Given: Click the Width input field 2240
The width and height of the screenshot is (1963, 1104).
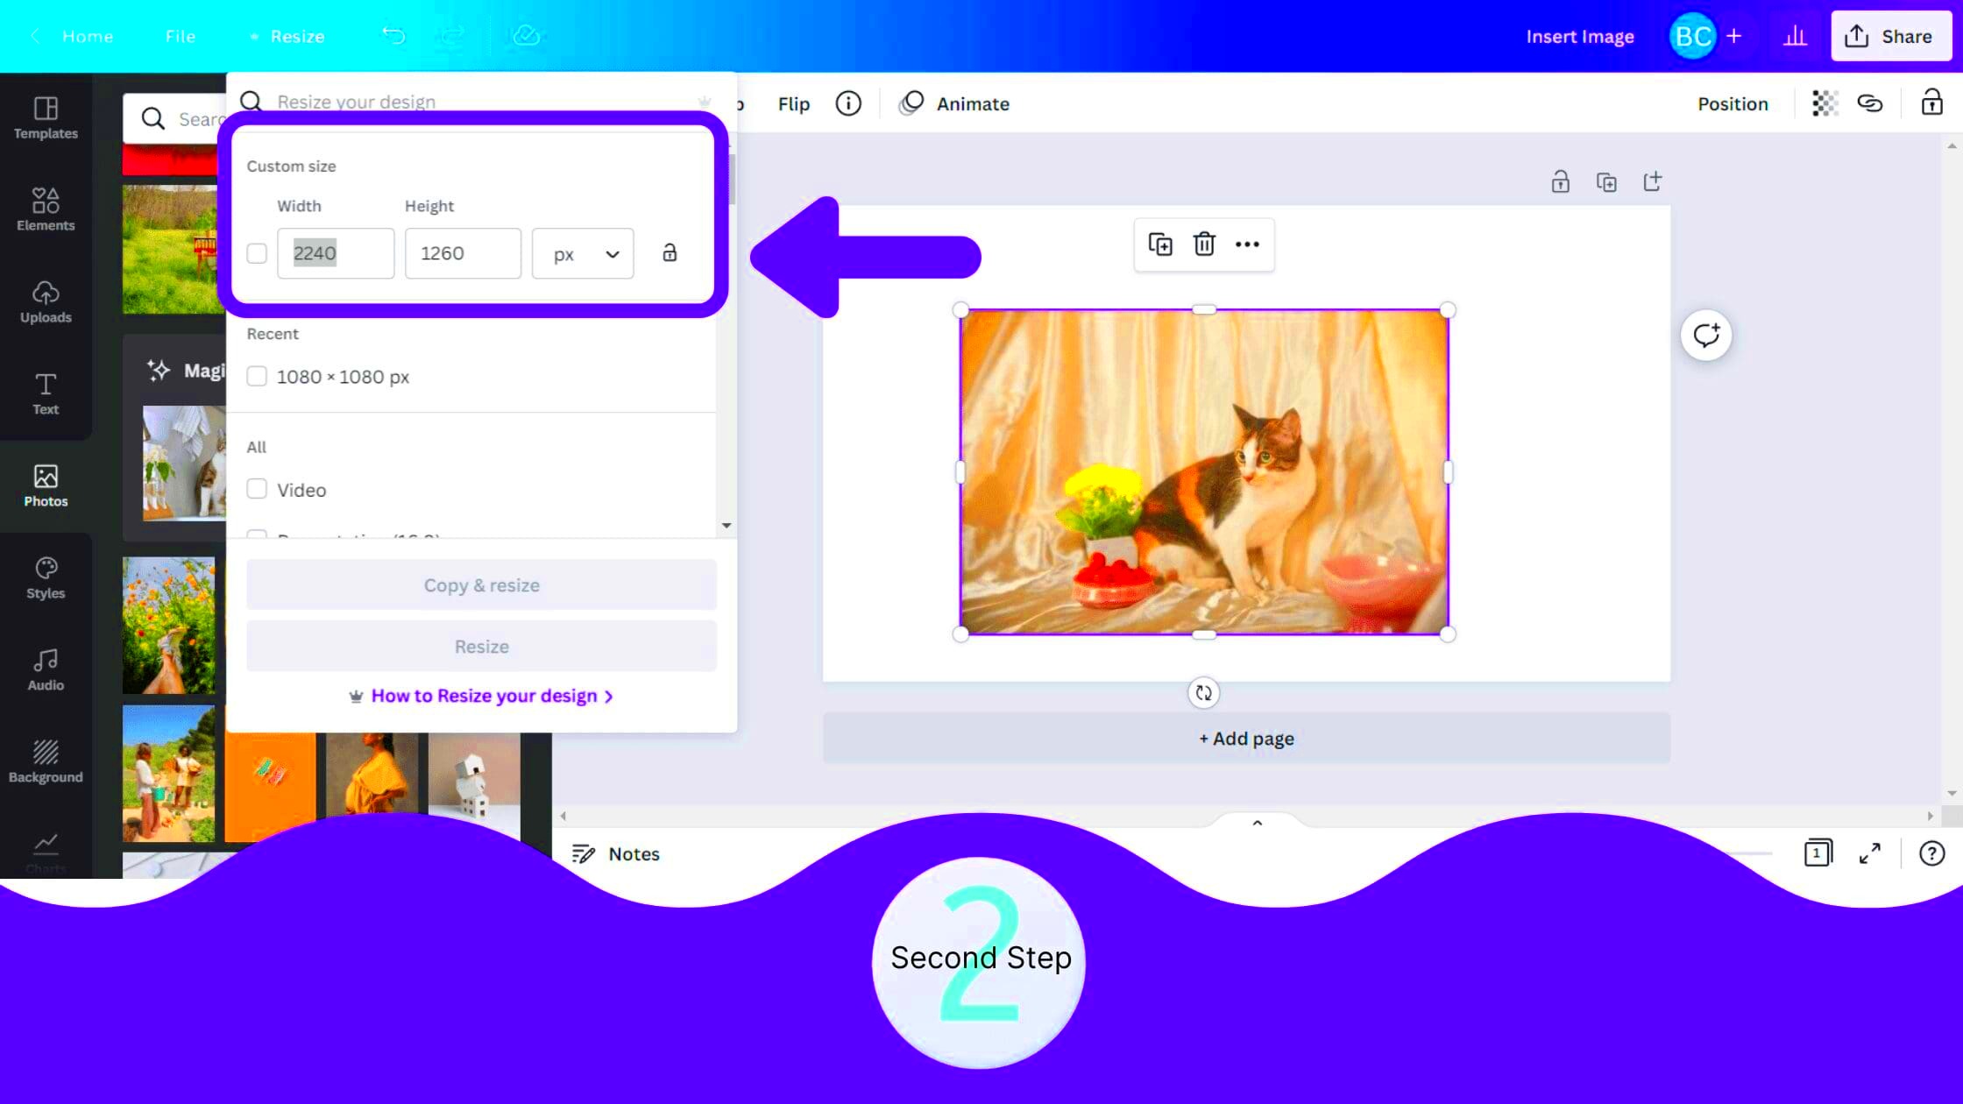Looking at the screenshot, I should [336, 253].
